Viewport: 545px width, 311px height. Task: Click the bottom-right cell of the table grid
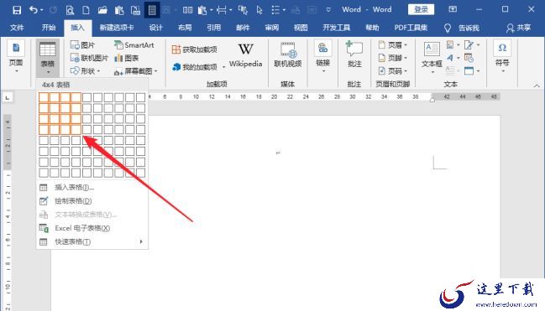[x=140, y=172]
